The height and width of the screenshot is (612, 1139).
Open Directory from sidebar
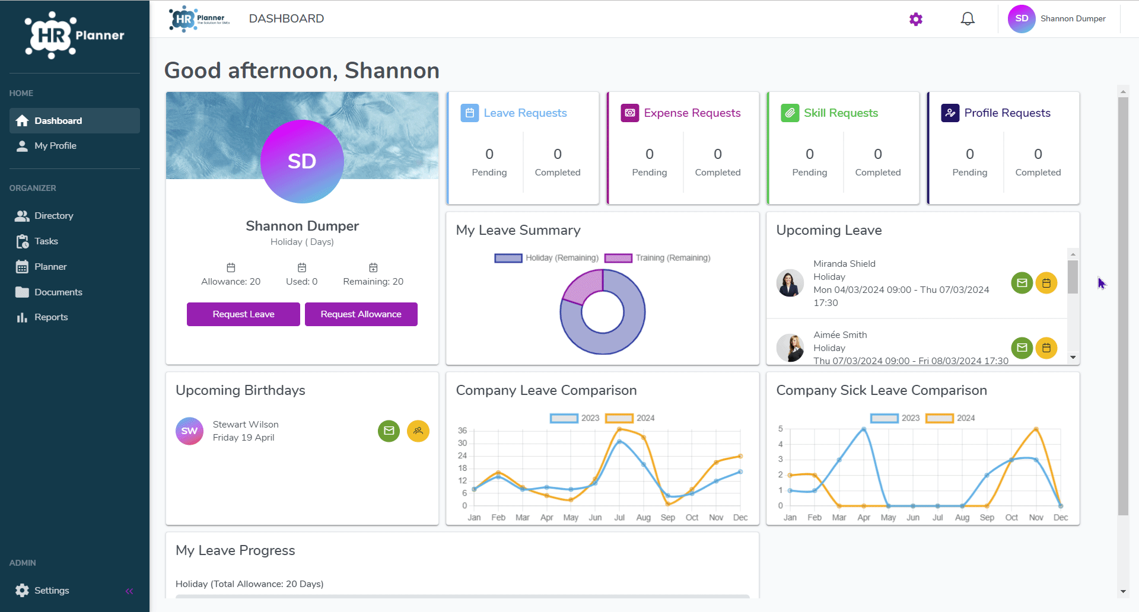[75, 216]
